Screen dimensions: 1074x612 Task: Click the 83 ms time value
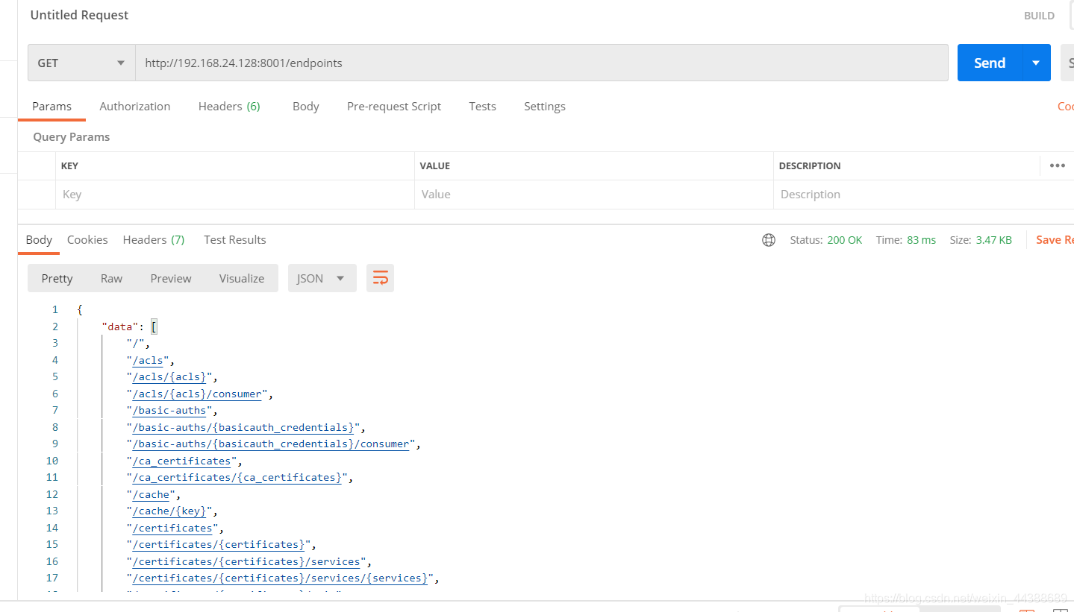922,240
